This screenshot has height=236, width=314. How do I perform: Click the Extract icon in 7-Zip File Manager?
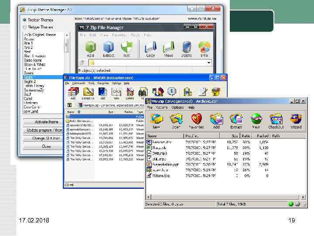(x=108, y=47)
